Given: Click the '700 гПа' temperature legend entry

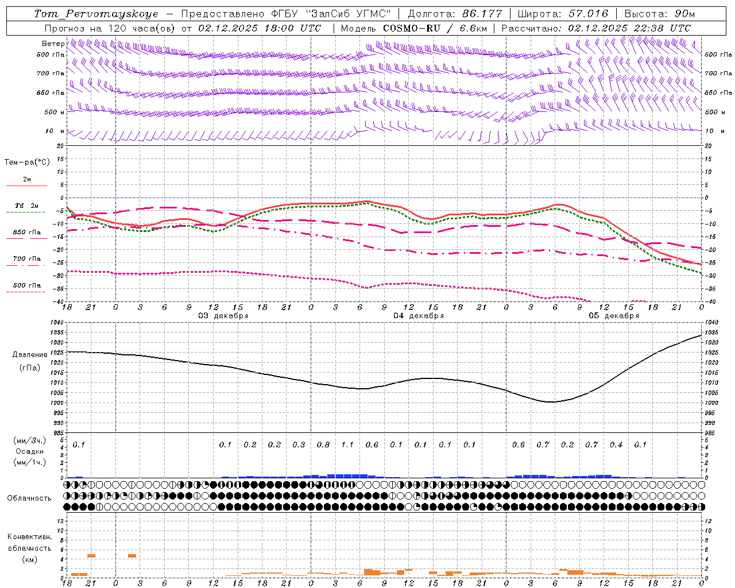Looking at the screenshot, I should pyautogui.click(x=27, y=259).
